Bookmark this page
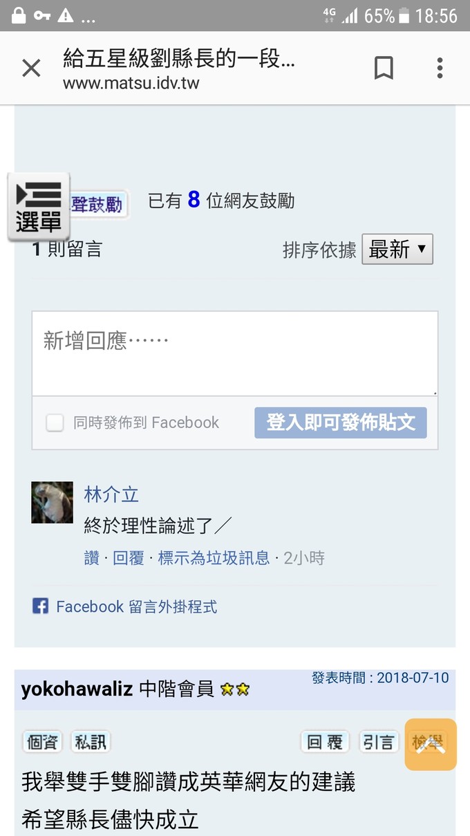The height and width of the screenshot is (836, 470). tap(384, 68)
